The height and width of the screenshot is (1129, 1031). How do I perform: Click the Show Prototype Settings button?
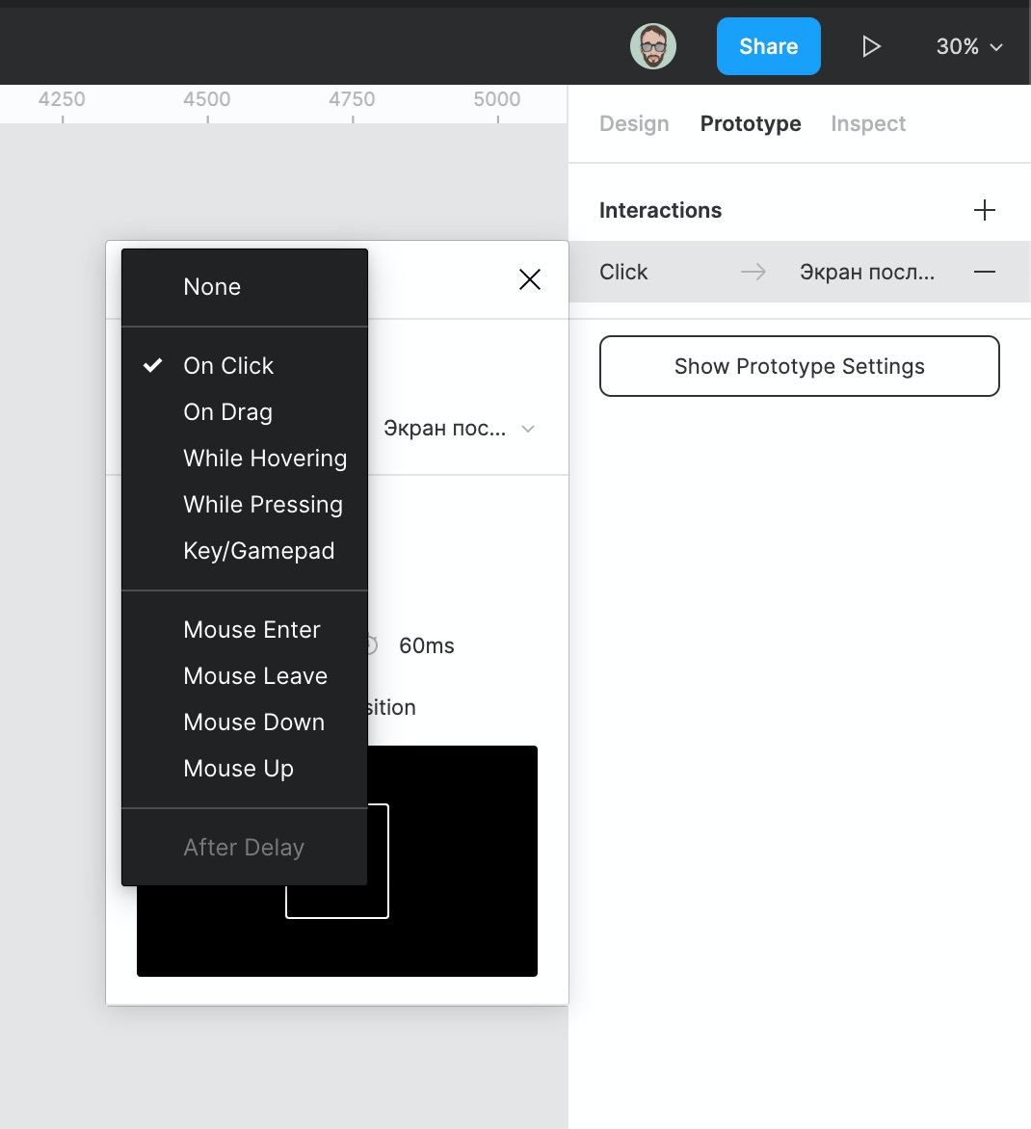[x=799, y=366]
